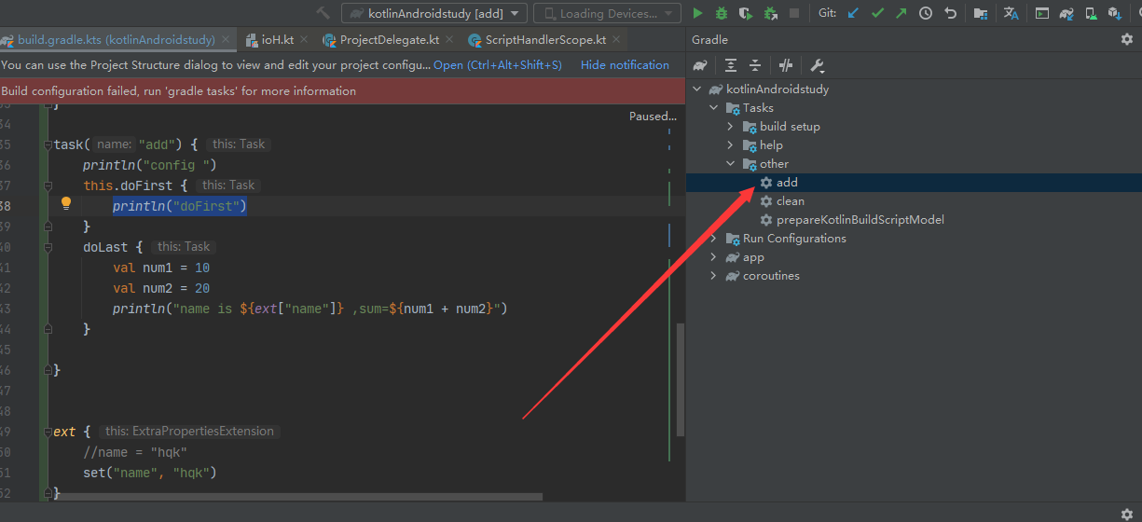
Task: Click the Stop square button
Action: pos(794,13)
